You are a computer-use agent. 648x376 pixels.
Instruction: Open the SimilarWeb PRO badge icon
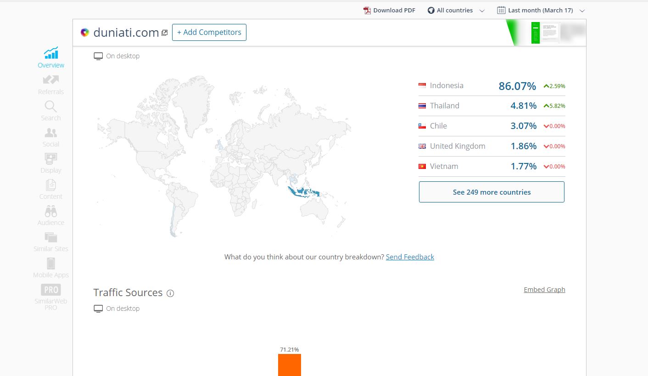pyautogui.click(x=51, y=290)
